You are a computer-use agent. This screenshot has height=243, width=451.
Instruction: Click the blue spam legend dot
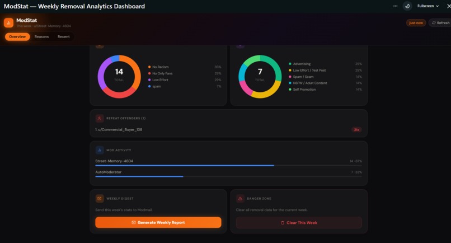coord(149,86)
